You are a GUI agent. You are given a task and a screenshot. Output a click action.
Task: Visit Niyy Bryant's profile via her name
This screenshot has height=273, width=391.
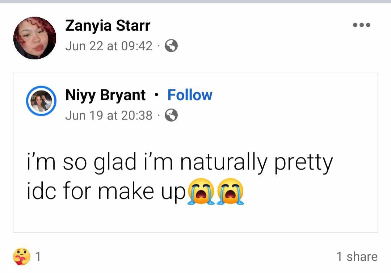click(105, 95)
